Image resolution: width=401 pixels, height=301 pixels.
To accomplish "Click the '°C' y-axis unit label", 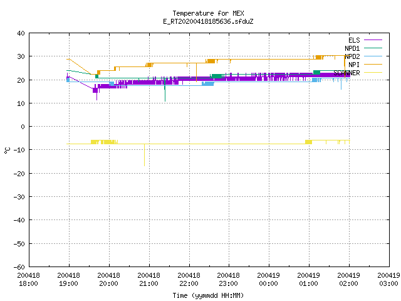I will tap(7, 150).
